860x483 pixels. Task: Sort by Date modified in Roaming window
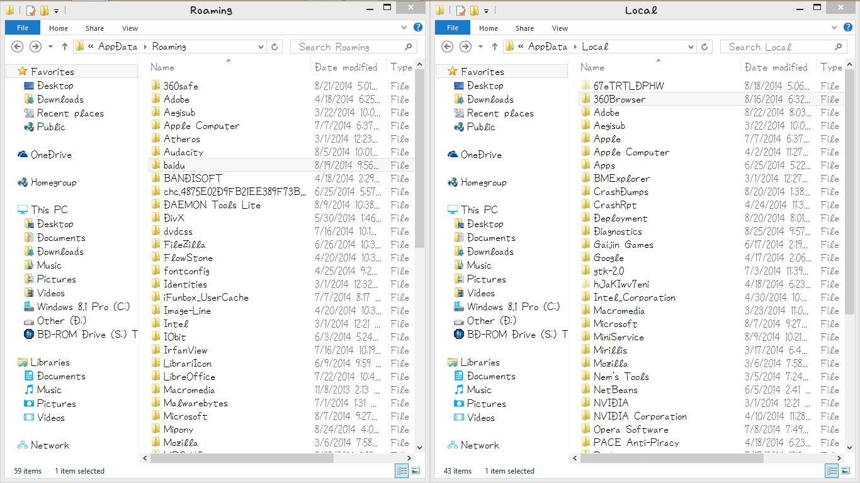[x=348, y=67]
